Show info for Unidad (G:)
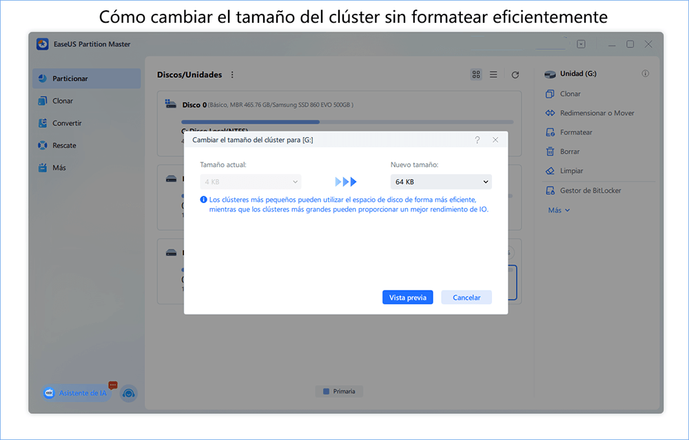The width and height of the screenshot is (689, 440). [x=646, y=74]
